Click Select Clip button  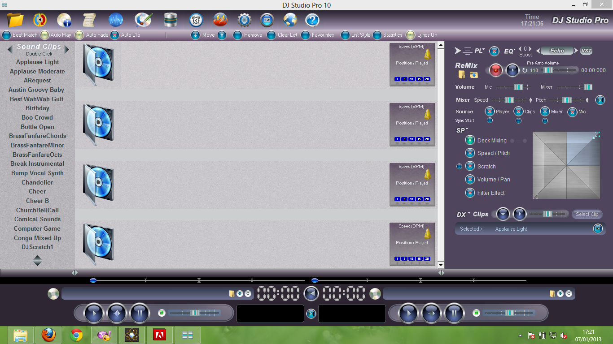(x=587, y=214)
